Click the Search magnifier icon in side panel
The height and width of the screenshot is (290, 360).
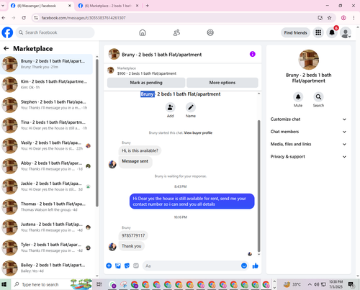click(318, 97)
